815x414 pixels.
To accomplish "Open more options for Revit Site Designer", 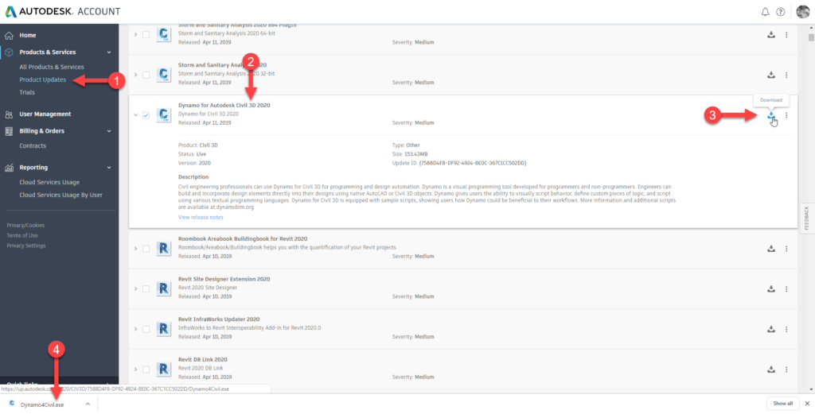I will [x=786, y=289].
